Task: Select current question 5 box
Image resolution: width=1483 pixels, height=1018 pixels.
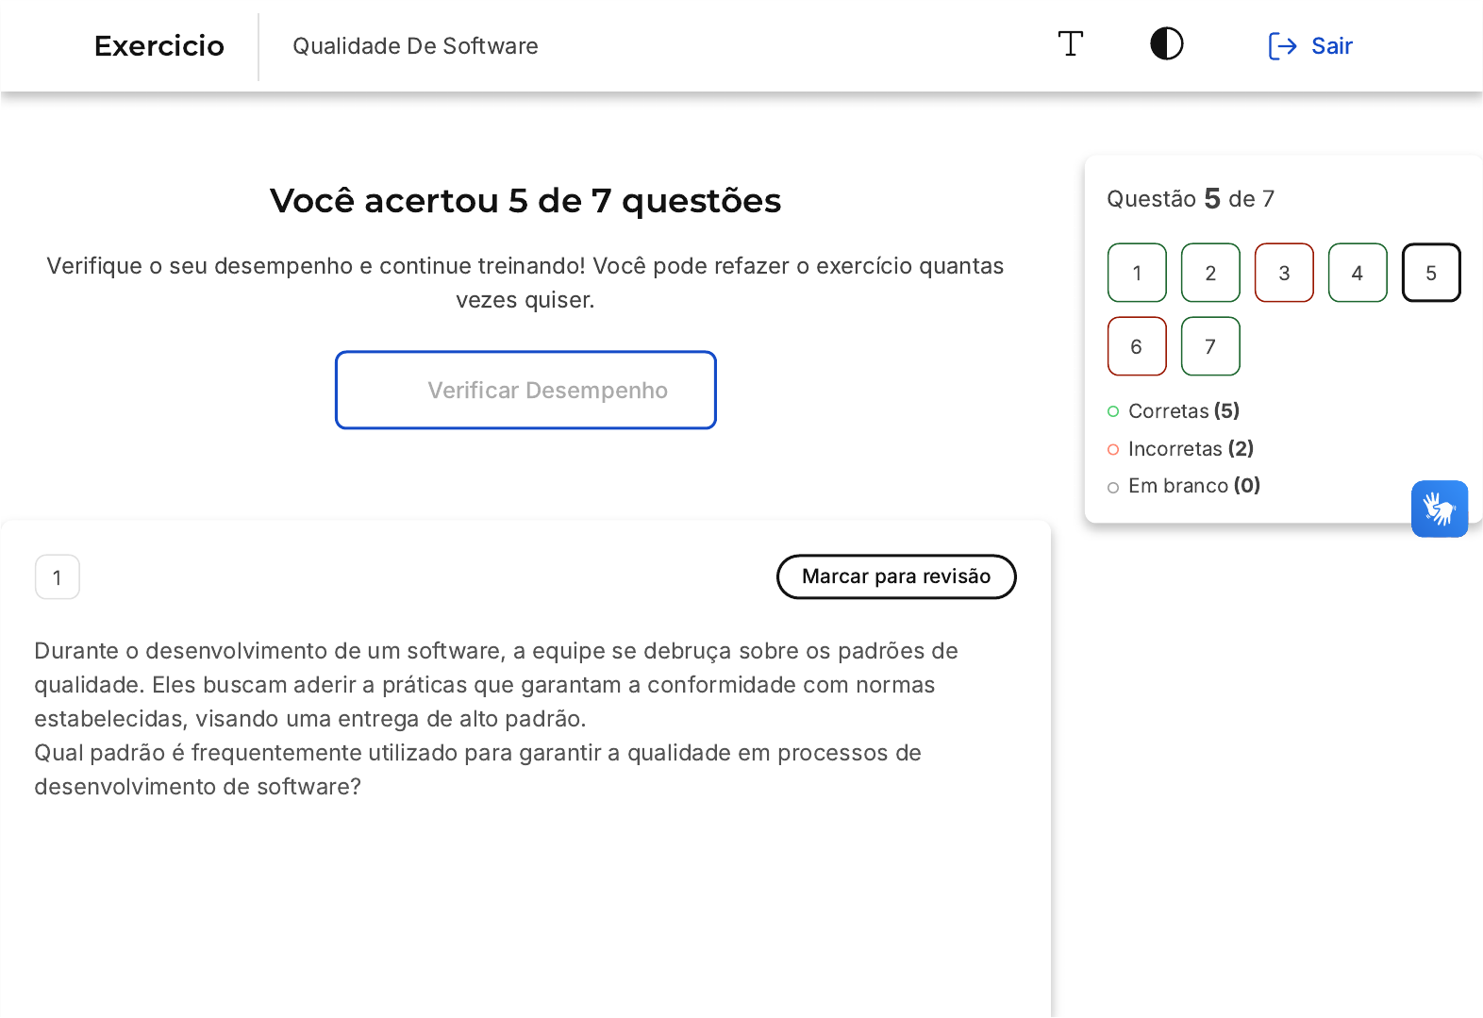Action: click(1431, 273)
